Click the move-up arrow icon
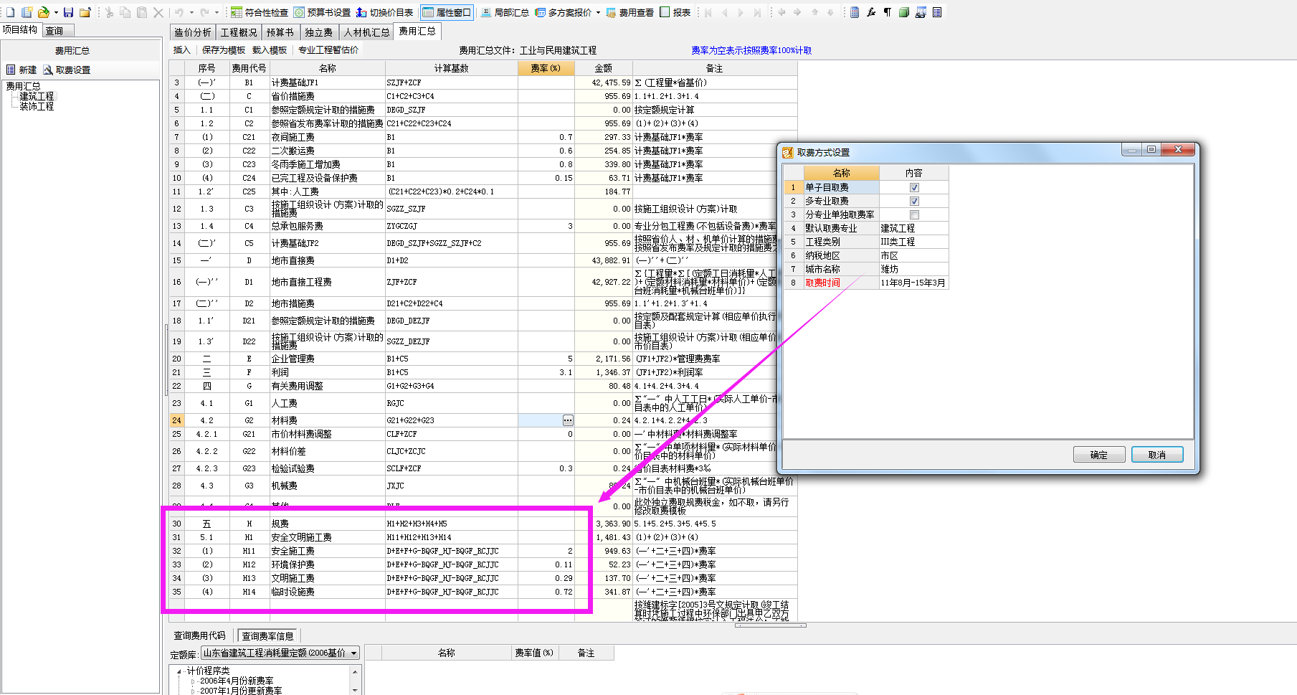 pos(814,12)
